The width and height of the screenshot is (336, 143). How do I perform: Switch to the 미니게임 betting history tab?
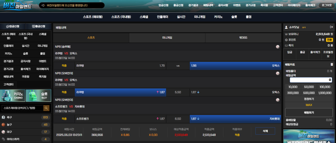(x=167, y=38)
